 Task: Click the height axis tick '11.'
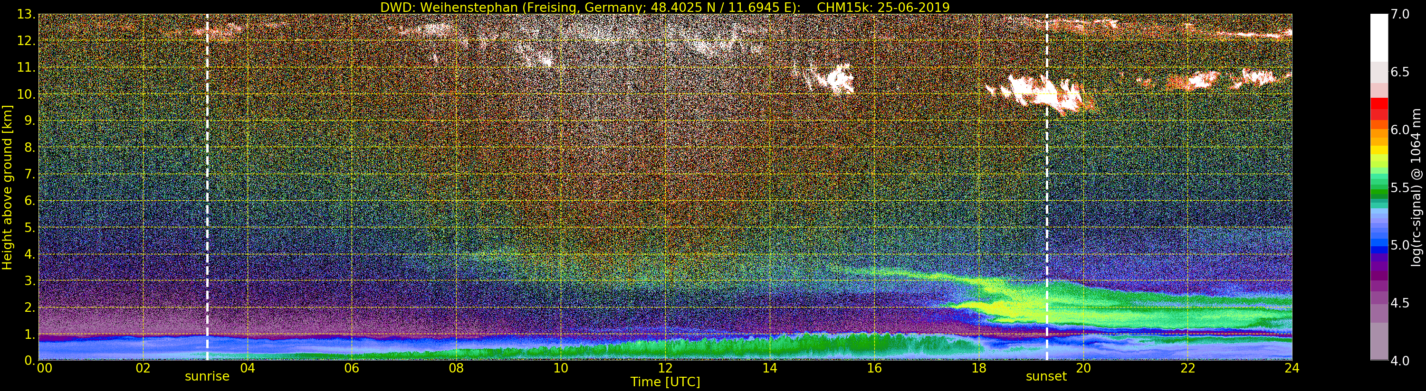coord(26,67)
